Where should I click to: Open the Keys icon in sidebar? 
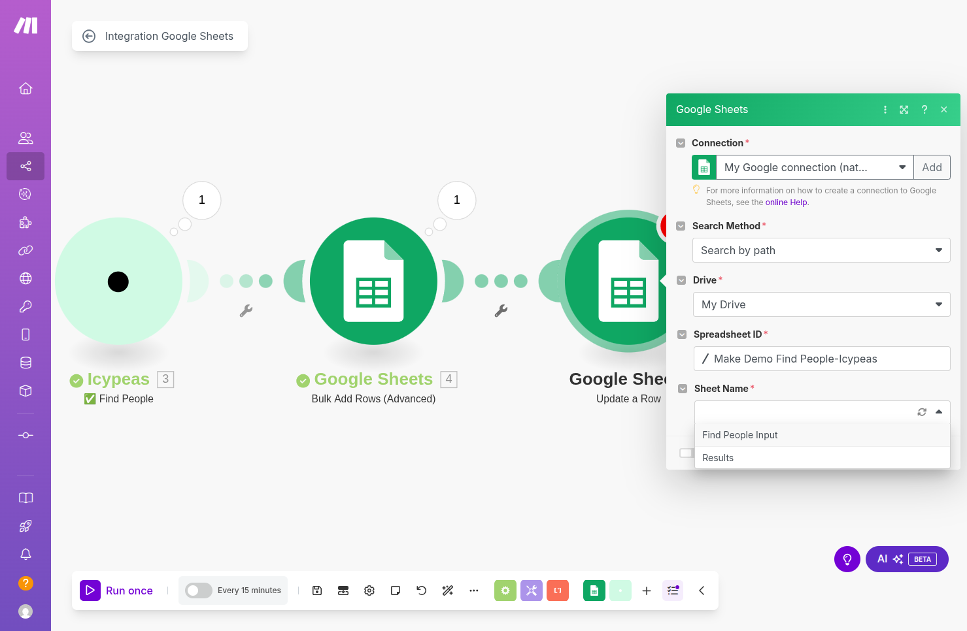pyautogui.click(x=25, y=306)
